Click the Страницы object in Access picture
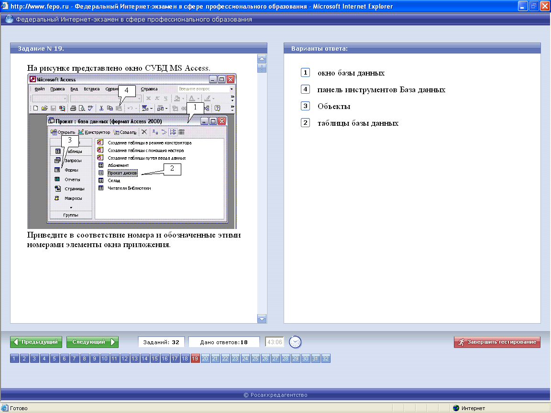The image size is (551, 413). coord(70,189)
